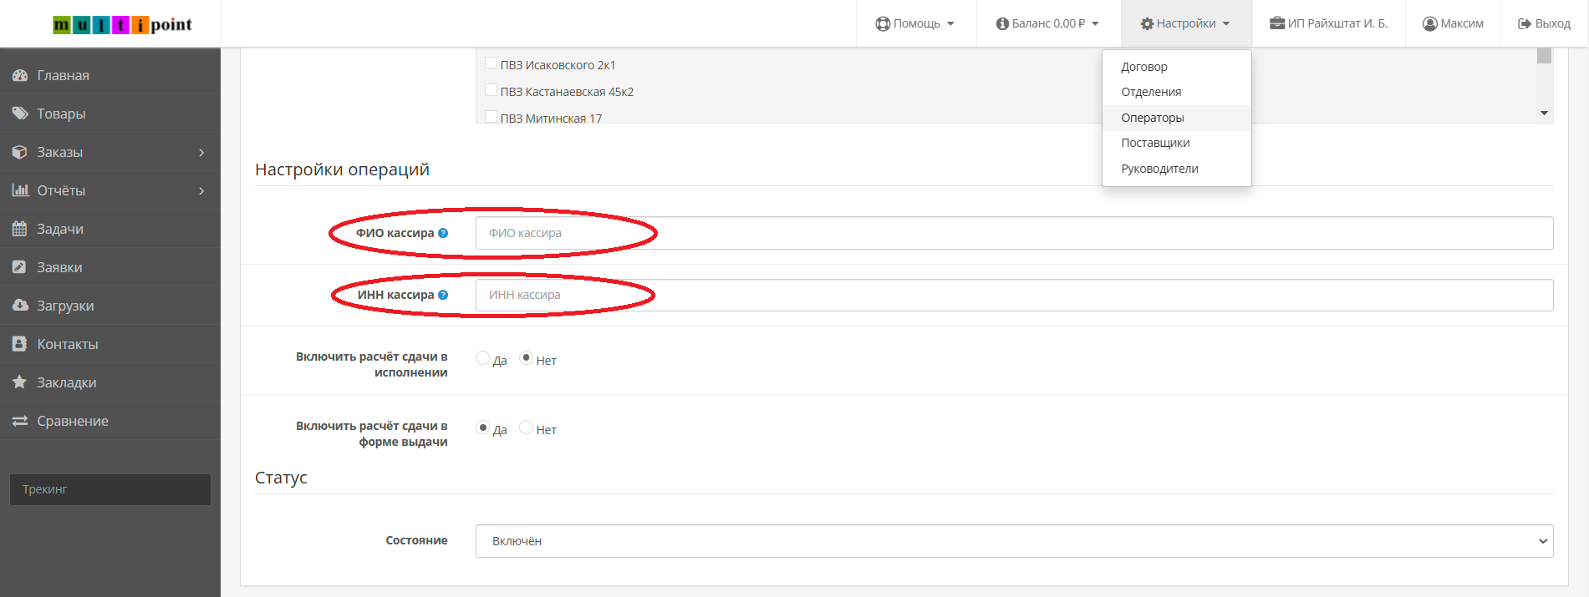Click the PVZ list scrollbar thumb

point(1544,56)
